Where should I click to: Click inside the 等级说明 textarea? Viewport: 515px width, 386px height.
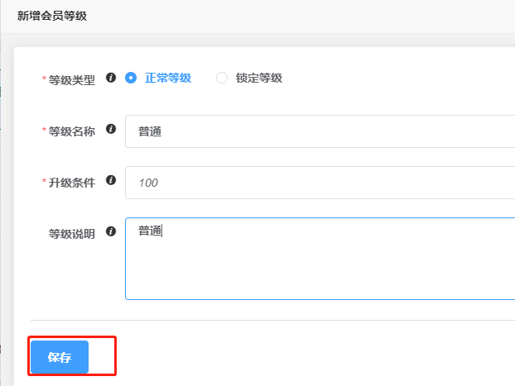(320, 259)
